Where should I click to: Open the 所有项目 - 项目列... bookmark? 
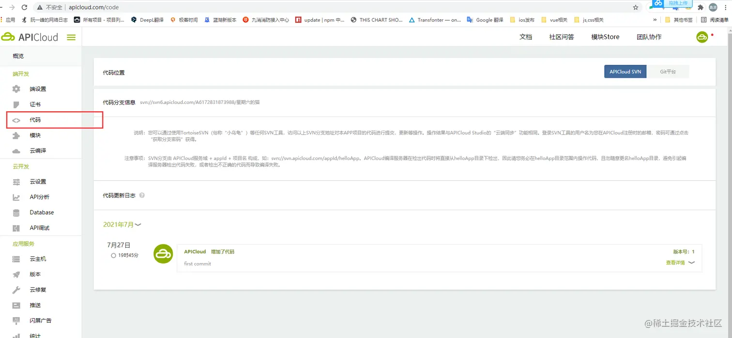click(99, 20)
